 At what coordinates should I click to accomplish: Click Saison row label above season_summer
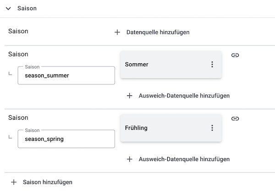tap(18, 54)
